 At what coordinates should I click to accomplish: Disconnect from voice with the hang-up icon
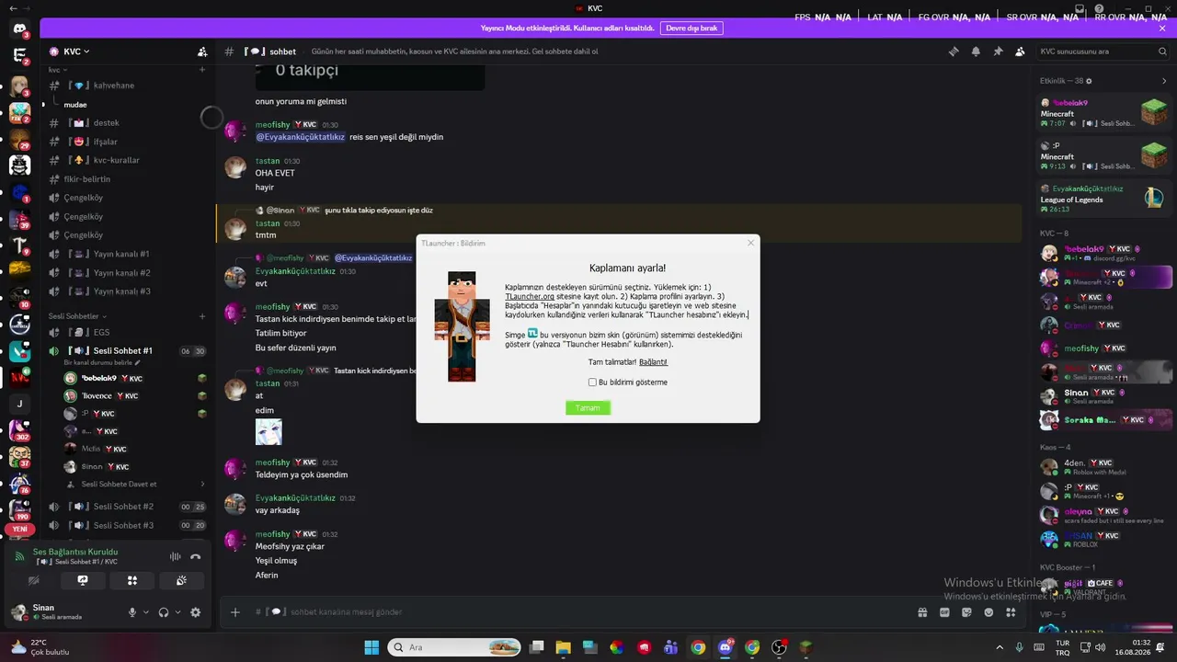[x=195, y=556]
